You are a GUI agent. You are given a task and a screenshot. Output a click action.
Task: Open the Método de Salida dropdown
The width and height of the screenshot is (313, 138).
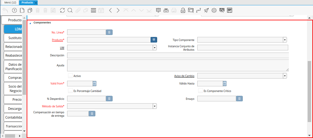tap(155, 106)
